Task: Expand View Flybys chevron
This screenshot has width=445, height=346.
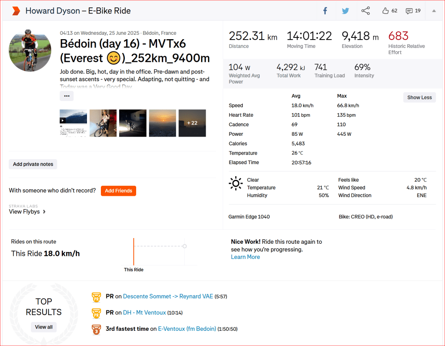Action: [44, 212]
